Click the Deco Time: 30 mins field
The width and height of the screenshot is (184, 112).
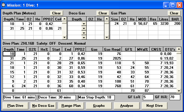pos(57,97)
